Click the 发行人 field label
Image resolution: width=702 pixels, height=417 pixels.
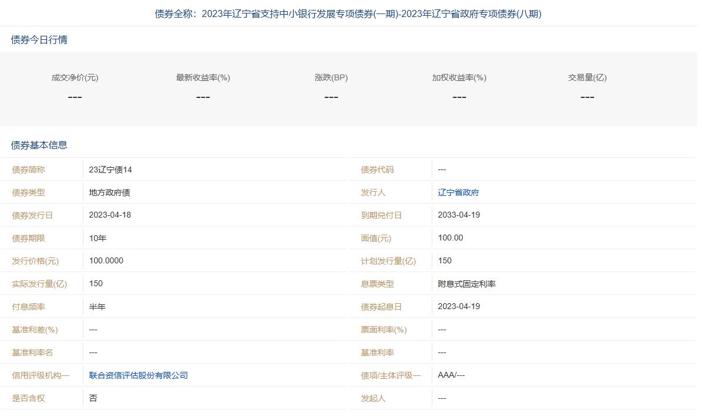[373, 192]
